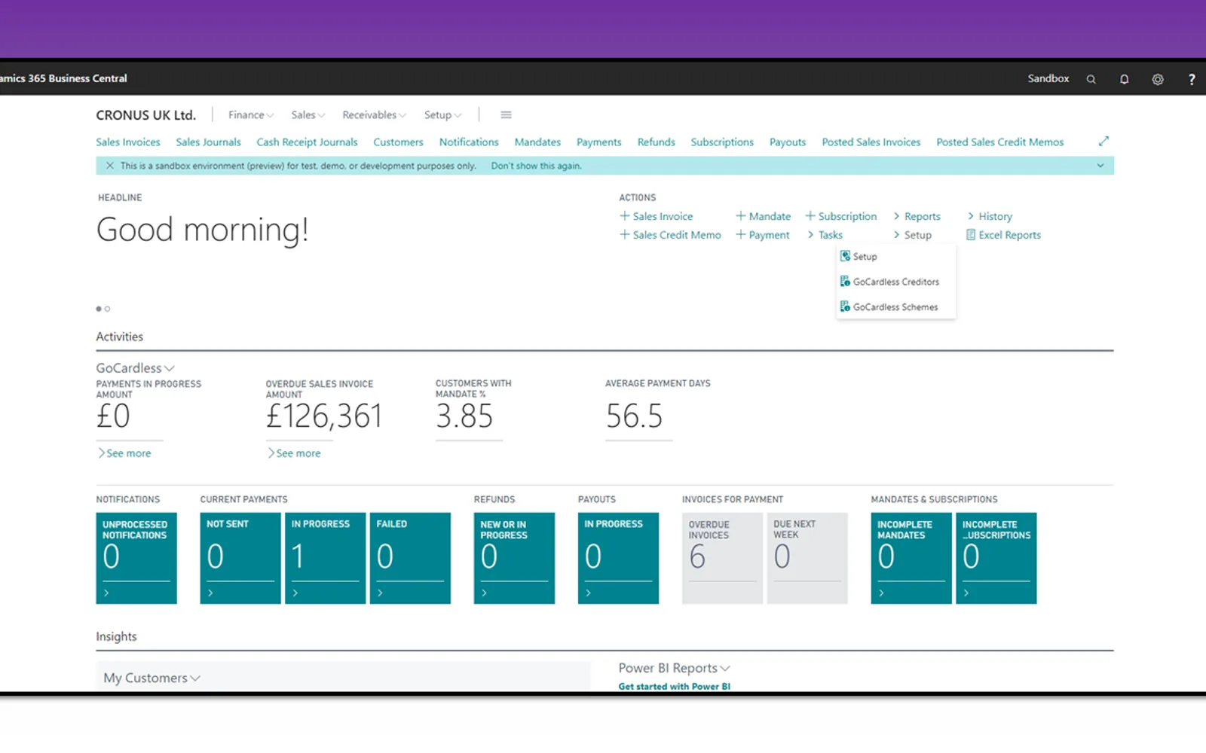Expand the Setup dropdown in navigation bar
Viewport: 1206px width, 753px height.
pos(442,115)
